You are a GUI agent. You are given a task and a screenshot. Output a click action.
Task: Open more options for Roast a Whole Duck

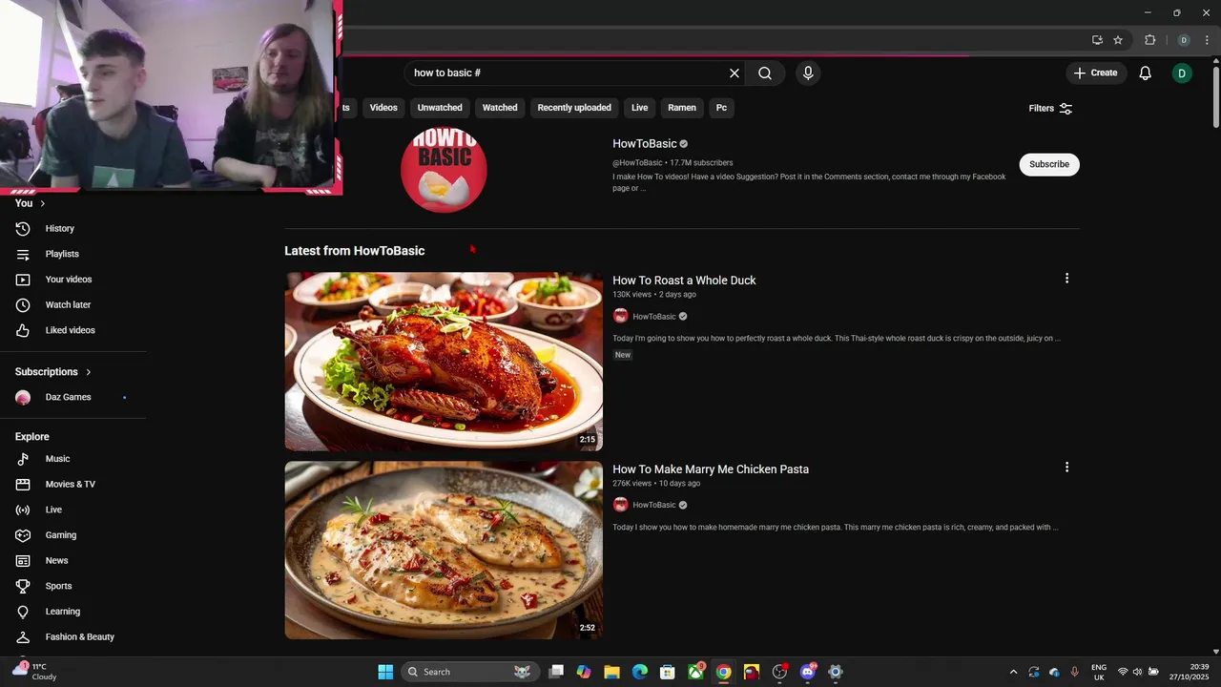tap(1066, 279)
